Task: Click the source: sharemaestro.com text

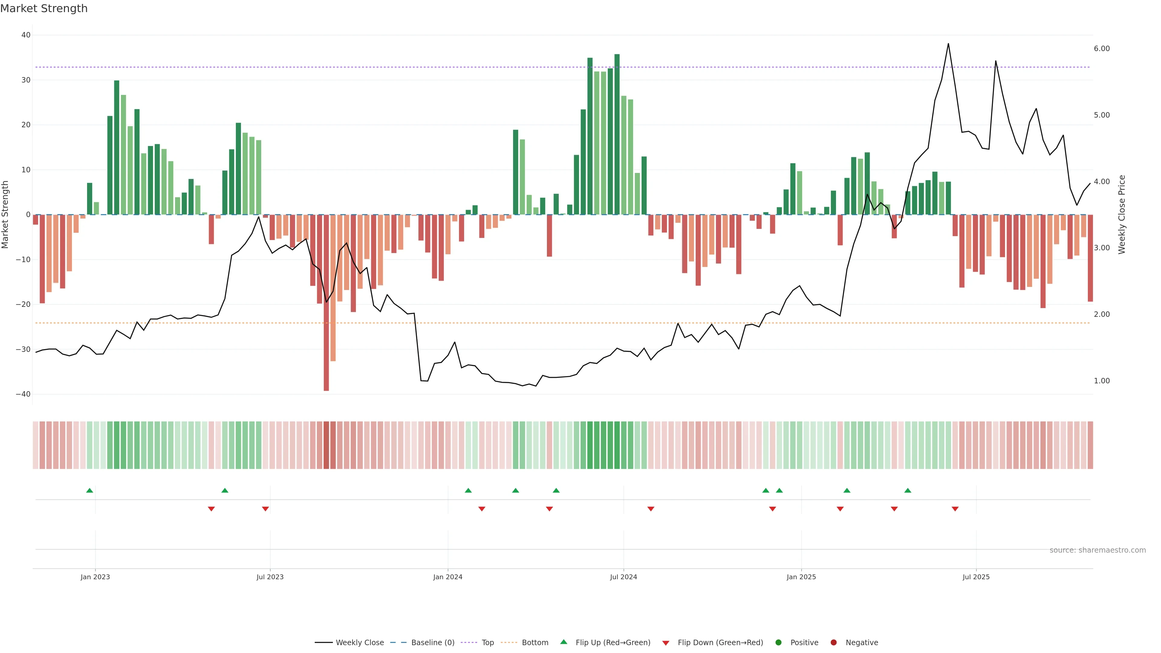Action: point(1098,550)
